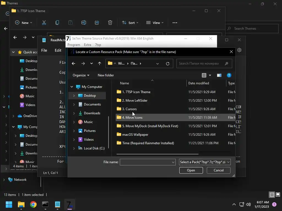Click the 7tsp patcher taskbar icon
The height and width of the screenshot is (211, 282).
click(x=70, y=204)
